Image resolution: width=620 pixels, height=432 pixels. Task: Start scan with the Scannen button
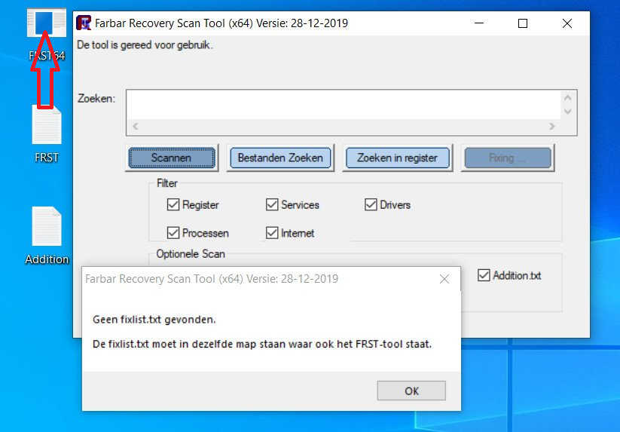(x=172, y=158)
